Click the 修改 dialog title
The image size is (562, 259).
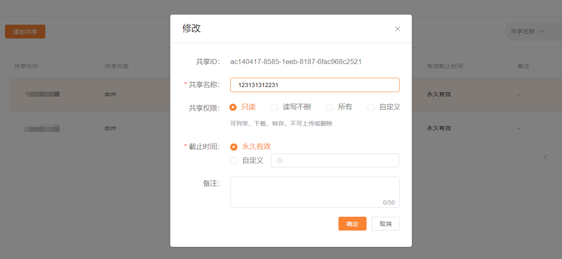[192, 28]
